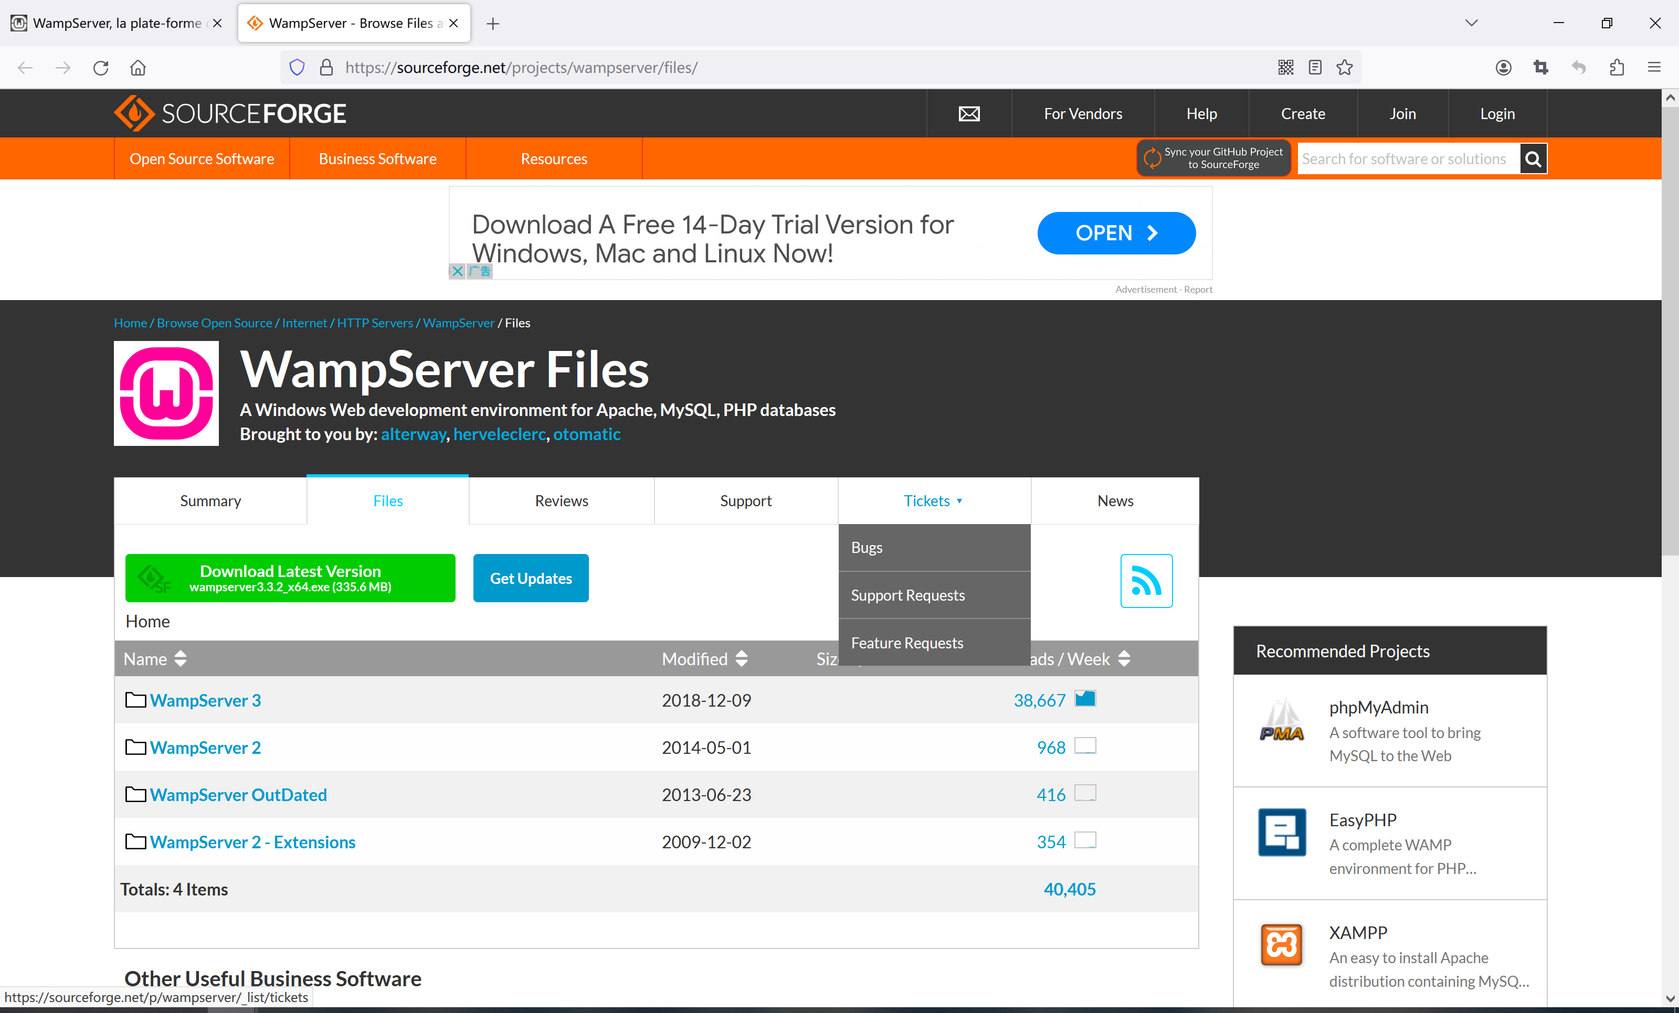
Task: Close the WampServer - Browse Files browser tab
Action: coord(454,23)
